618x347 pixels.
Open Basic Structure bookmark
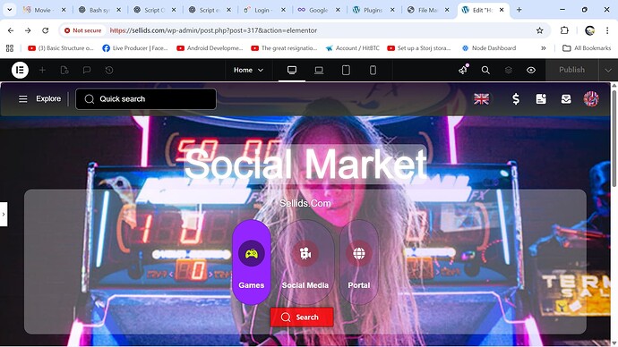click(61, 48)
